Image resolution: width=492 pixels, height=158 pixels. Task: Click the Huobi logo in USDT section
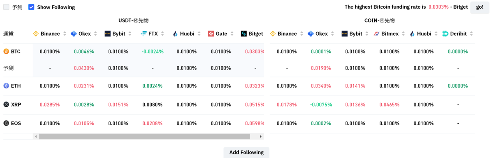(175, 34)
